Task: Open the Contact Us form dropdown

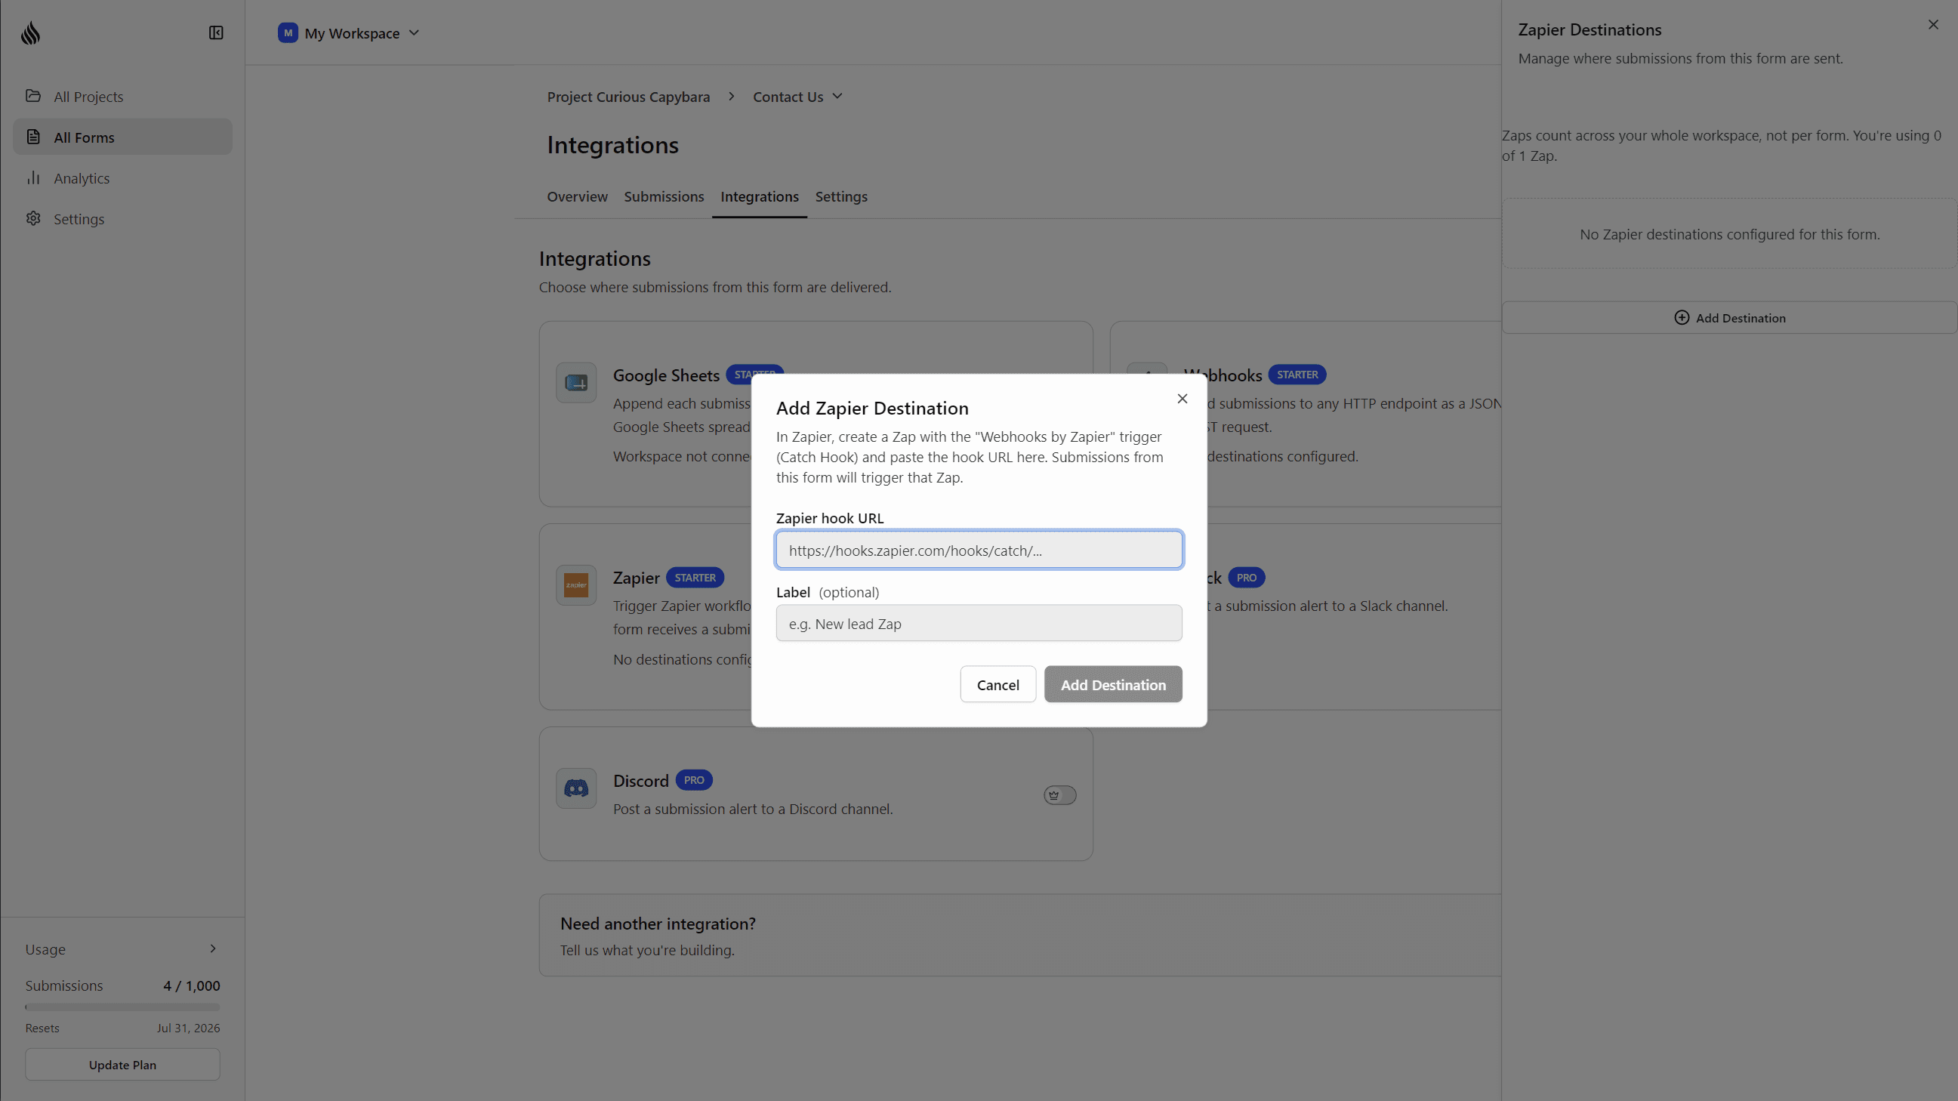Action: (x=797, y=97)
